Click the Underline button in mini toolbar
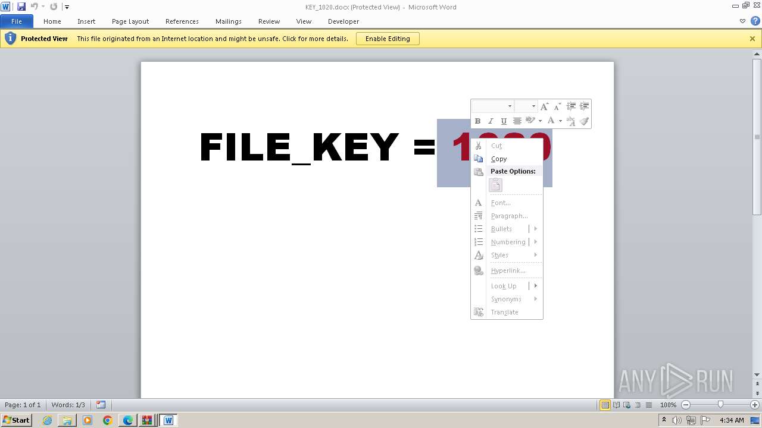 point(504,121)
